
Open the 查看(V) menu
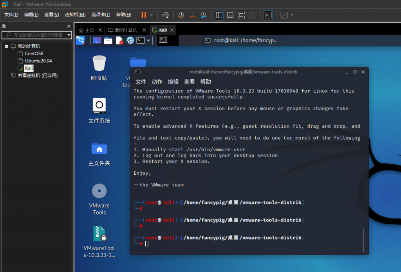click(x=52, y=14)
